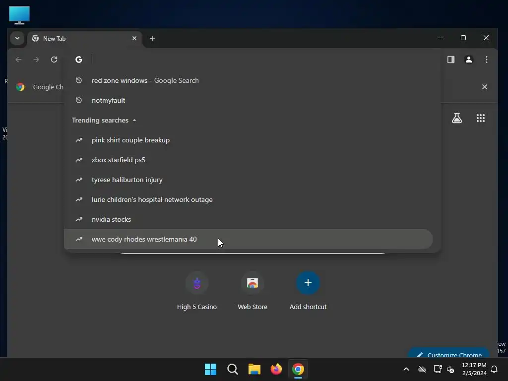508x381 pixels.
Task: Click the This PC desktop icon
Action: (x=19, y=15)
